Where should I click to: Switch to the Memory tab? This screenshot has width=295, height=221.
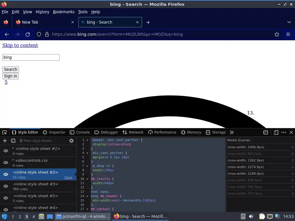tap(191, 132)
